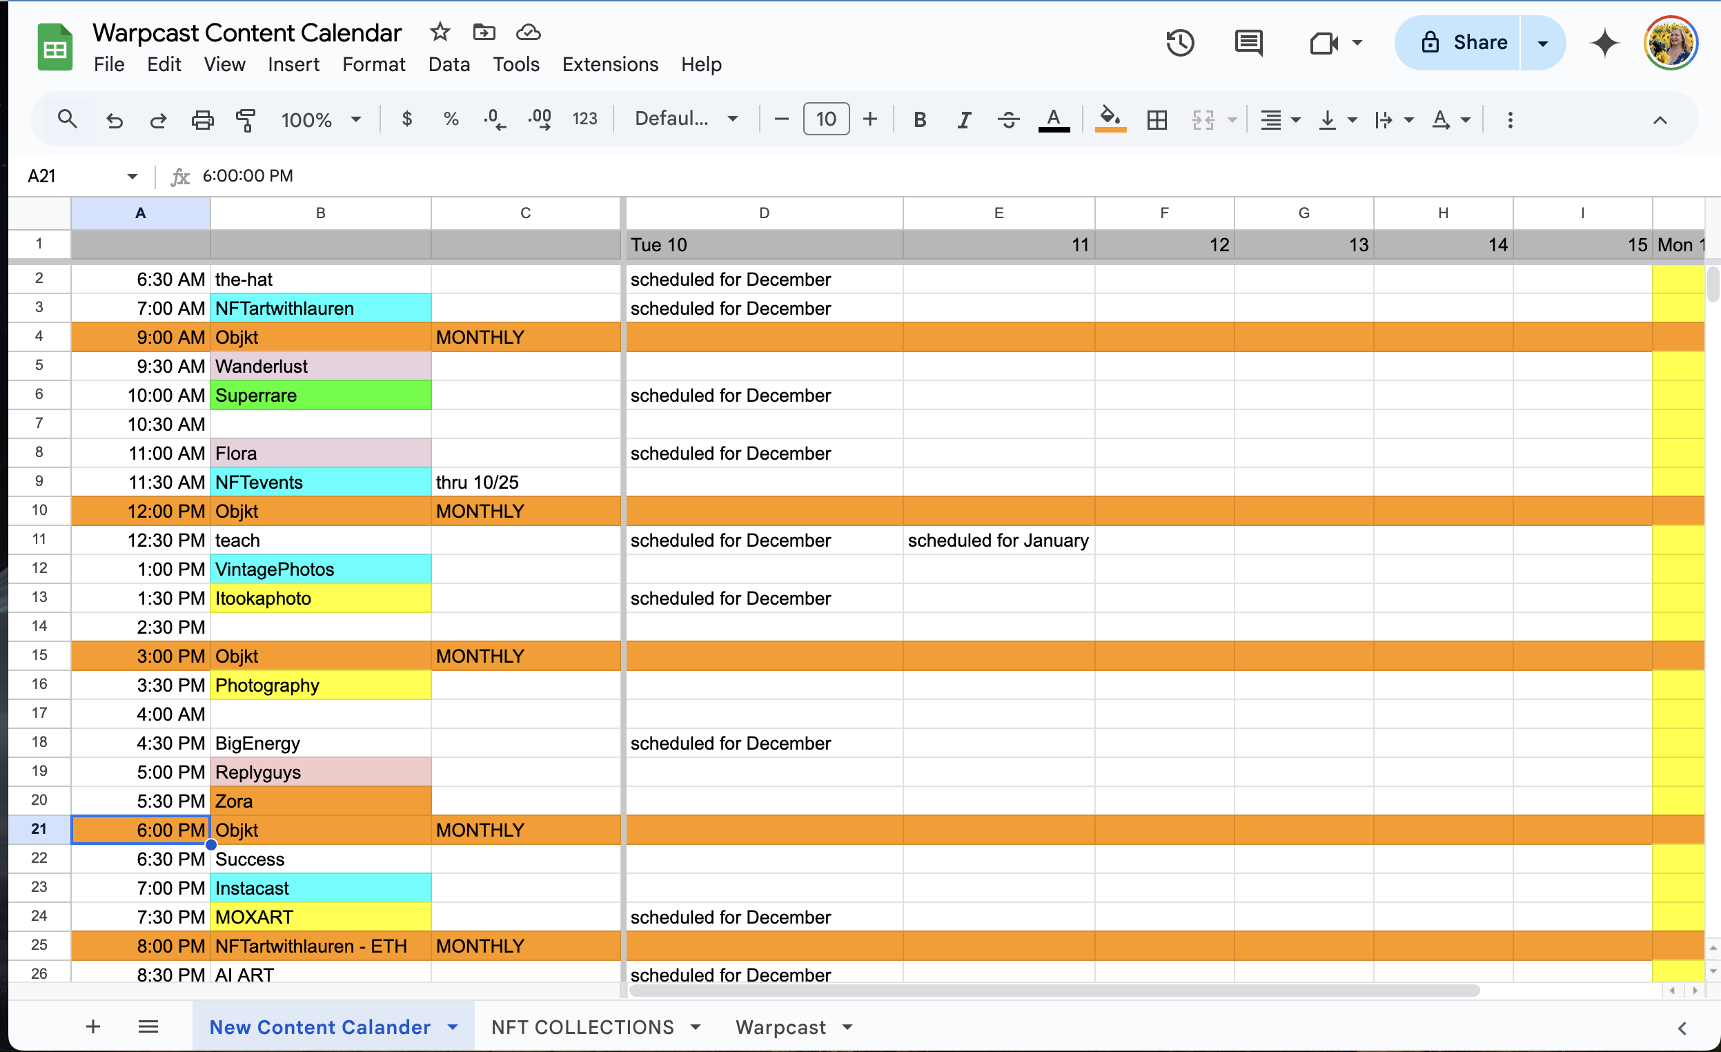Toggle italic formatting

pyautogui.click(x=964, y=120)
